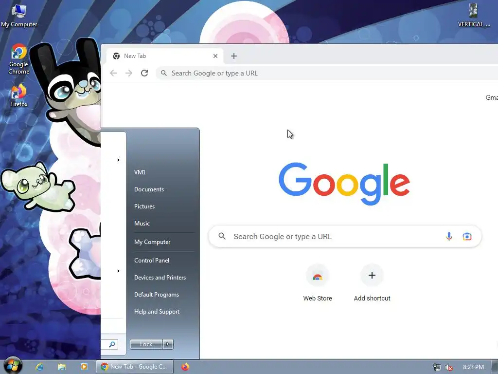Go back in Chrome

tap(113, 73)
